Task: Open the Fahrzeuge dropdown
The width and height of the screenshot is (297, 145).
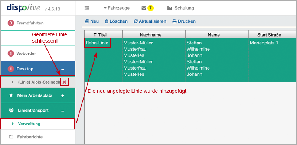Action: tap(117, 8)
